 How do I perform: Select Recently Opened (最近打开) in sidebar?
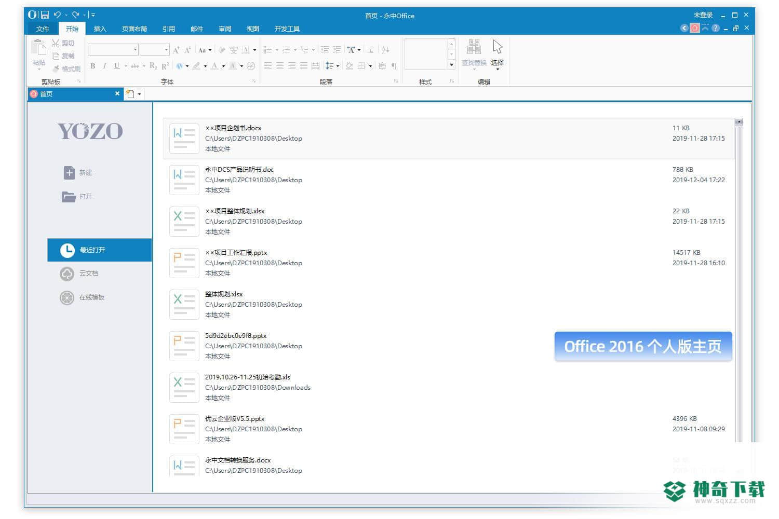[x=100, y=250]
